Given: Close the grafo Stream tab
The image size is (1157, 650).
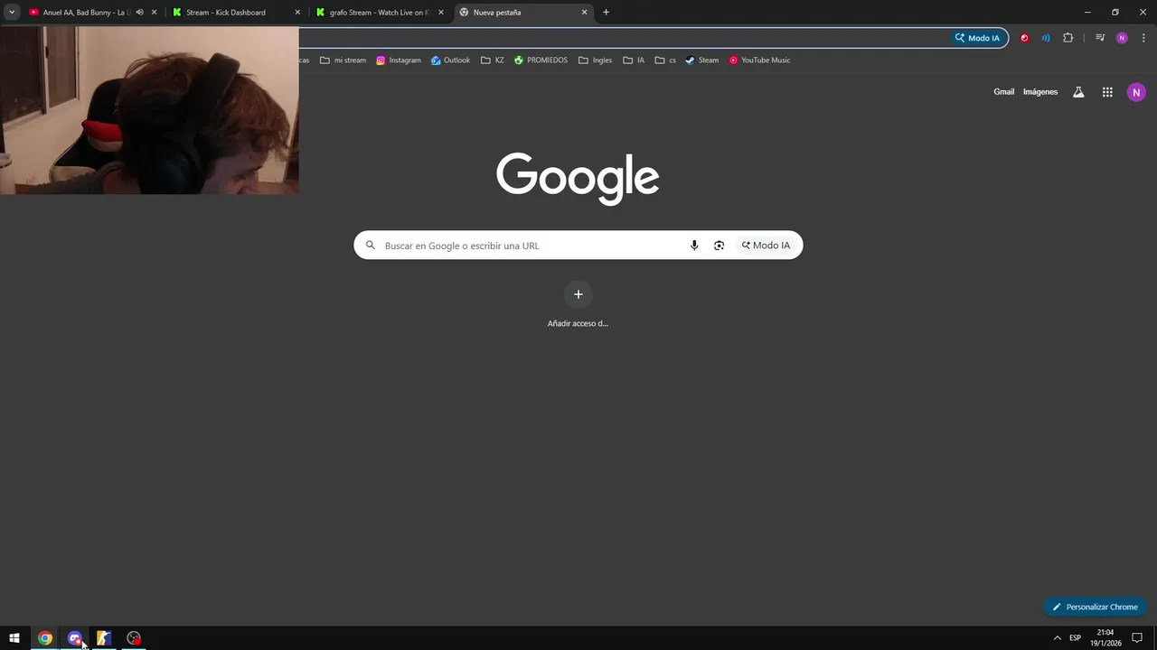Looking at the screenshot, I should tap(441, 13).
